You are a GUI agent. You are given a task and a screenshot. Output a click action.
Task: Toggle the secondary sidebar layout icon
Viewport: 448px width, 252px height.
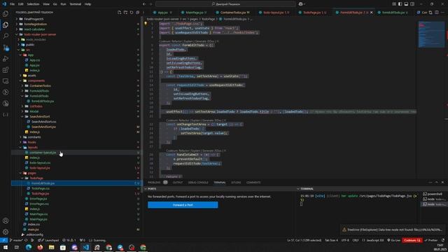point(412,4)
